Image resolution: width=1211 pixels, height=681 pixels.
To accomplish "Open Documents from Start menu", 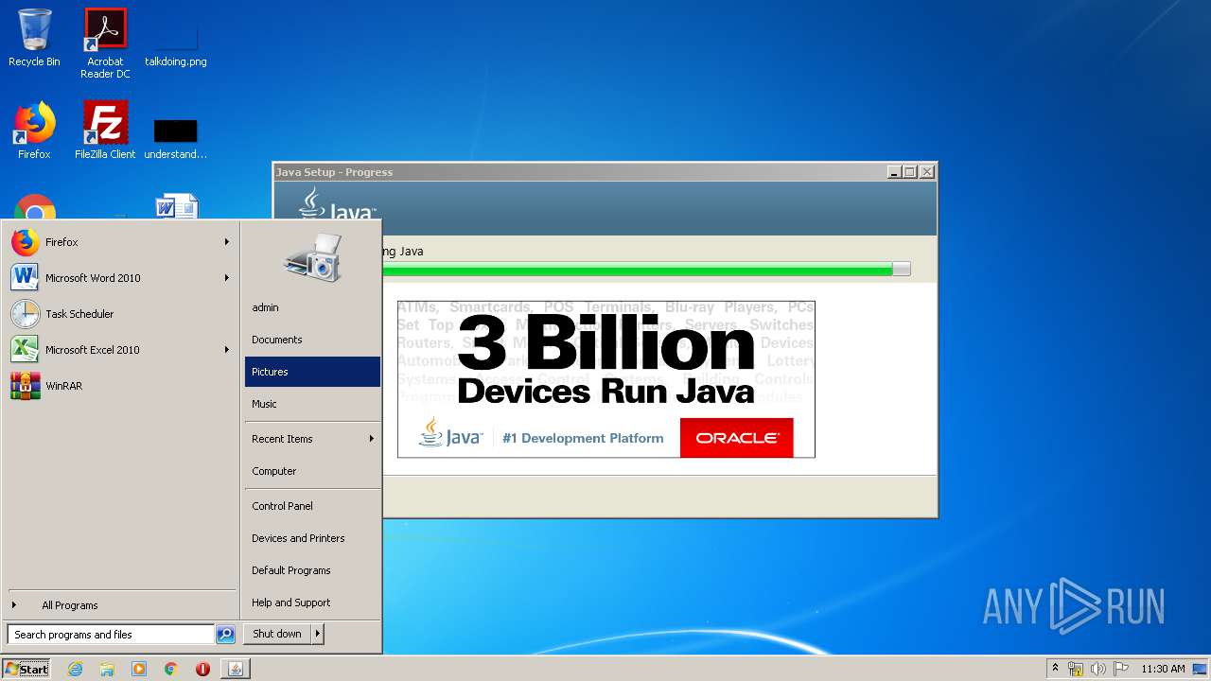I will 312,340.
